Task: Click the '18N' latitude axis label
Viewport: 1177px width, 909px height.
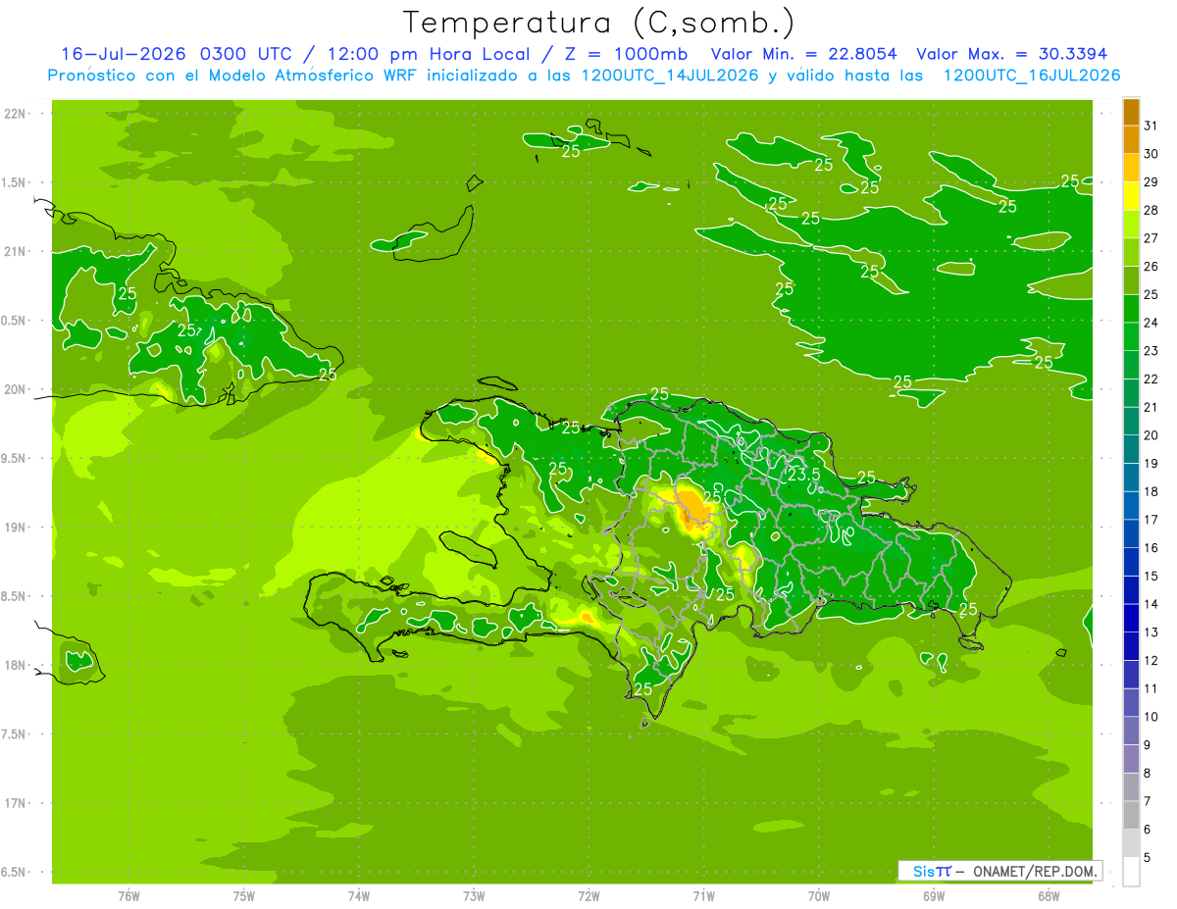Action: pyautogui.click(x=15, y=665)
